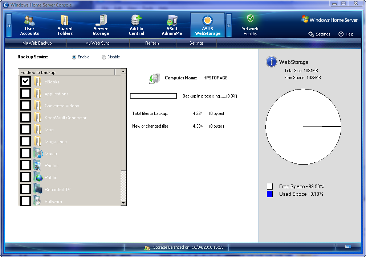Open the Help link
The height and width of the screenshot is (257, 366).
(x=349, y=34)
